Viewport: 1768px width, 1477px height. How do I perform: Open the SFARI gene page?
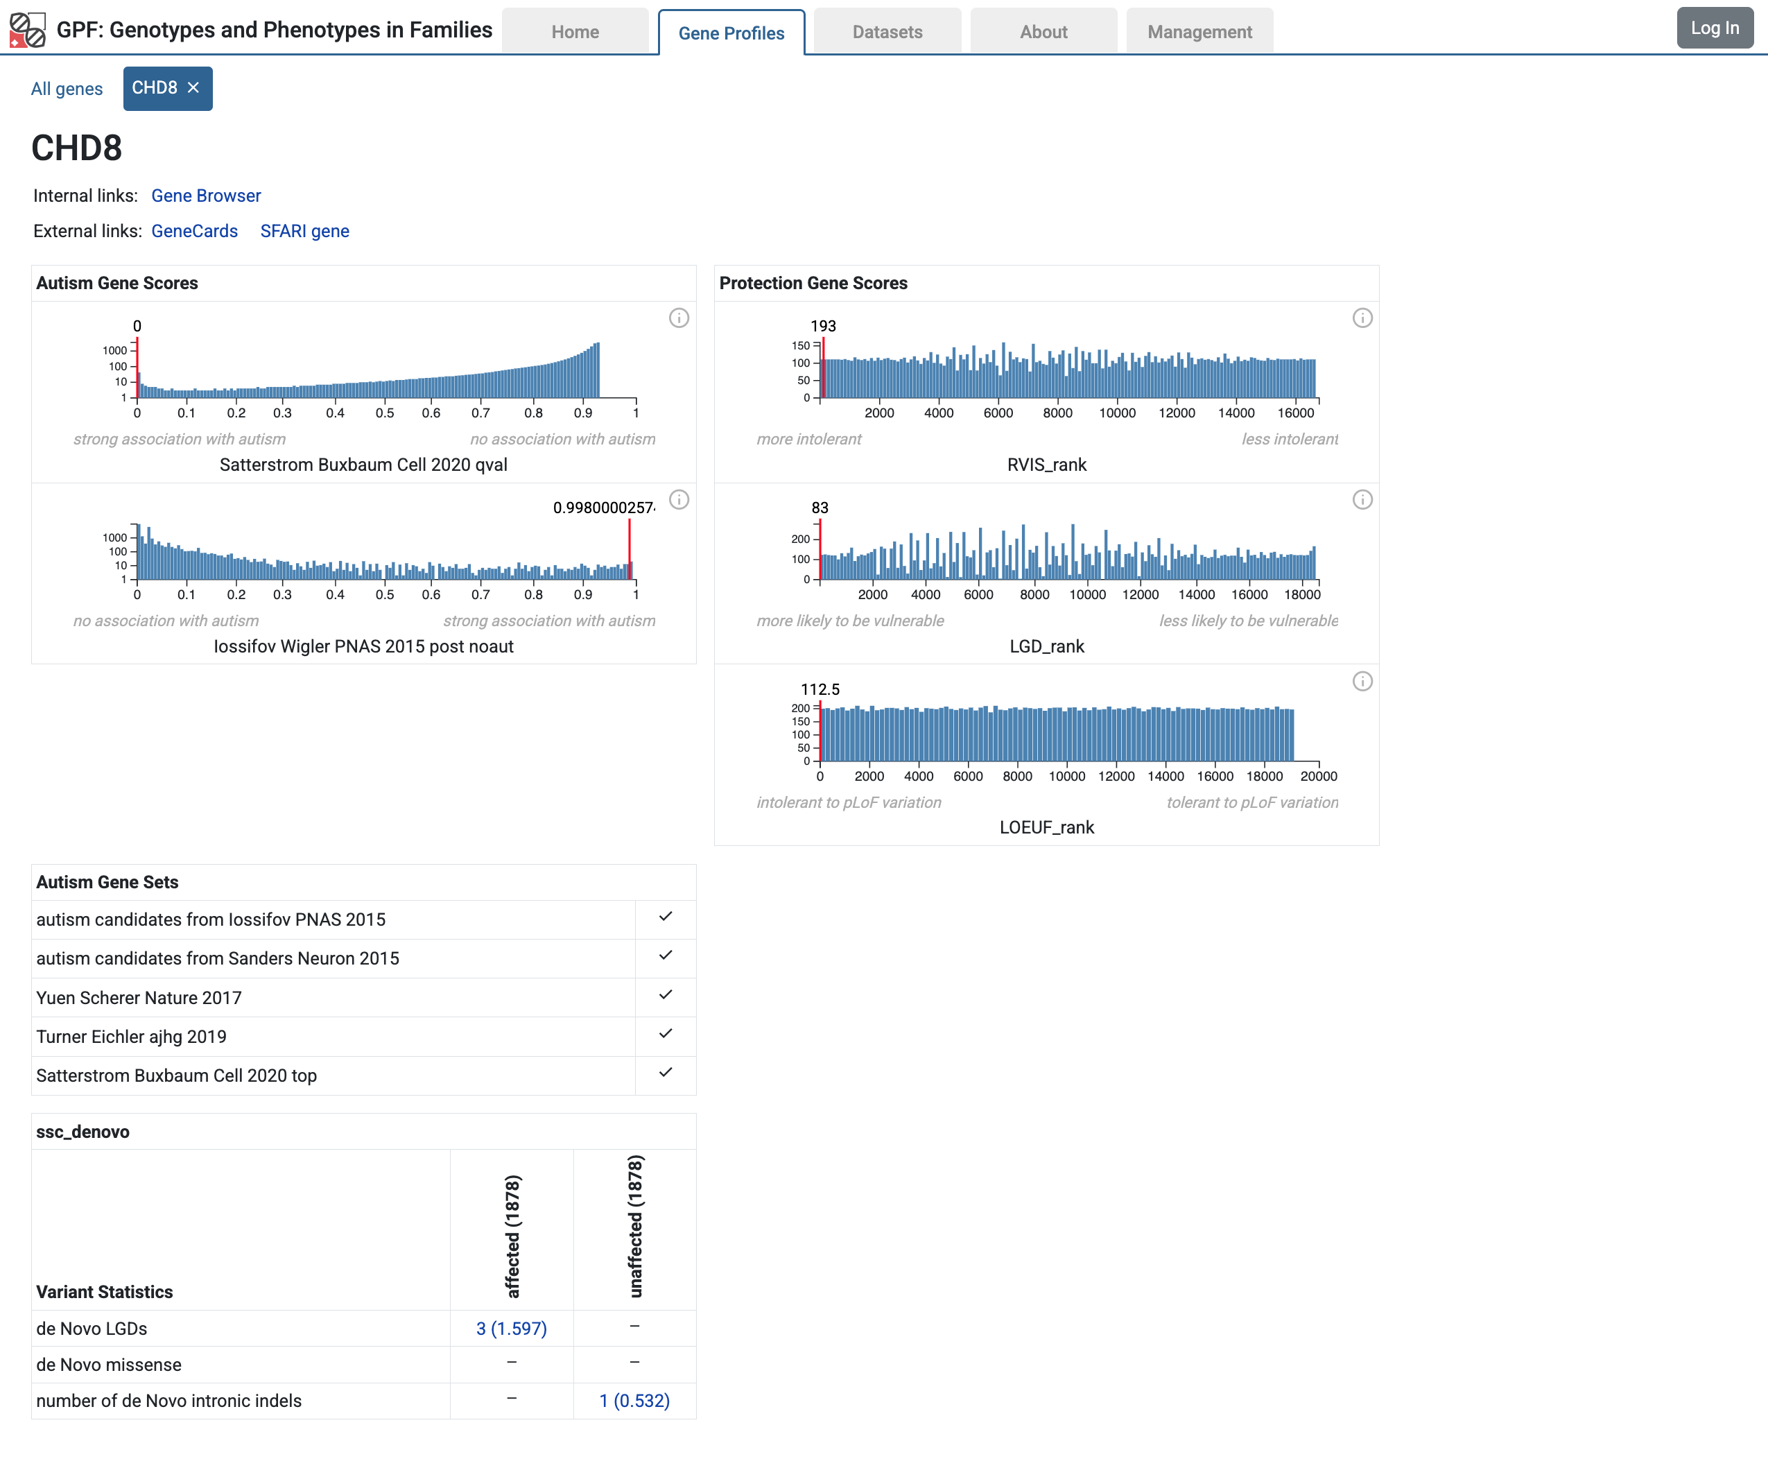pyautogui.click(x=305, y=231)
